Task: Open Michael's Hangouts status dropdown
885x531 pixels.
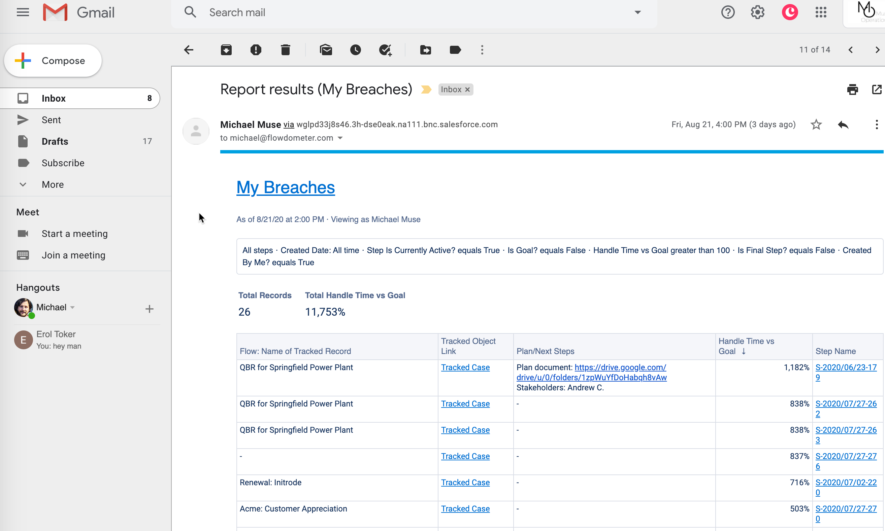Action: [x=73, y=307]
